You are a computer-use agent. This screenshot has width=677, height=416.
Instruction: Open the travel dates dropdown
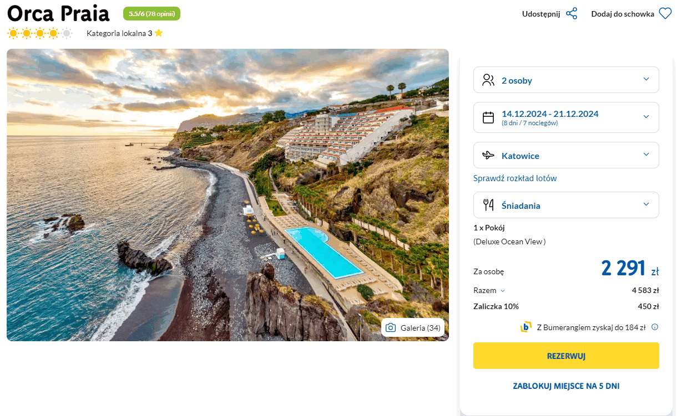pyautogui.click(x=646, y=116)
